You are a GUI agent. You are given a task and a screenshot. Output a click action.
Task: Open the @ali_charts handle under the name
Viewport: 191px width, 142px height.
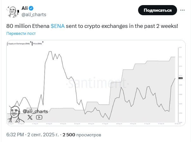[x=34, y=15]
